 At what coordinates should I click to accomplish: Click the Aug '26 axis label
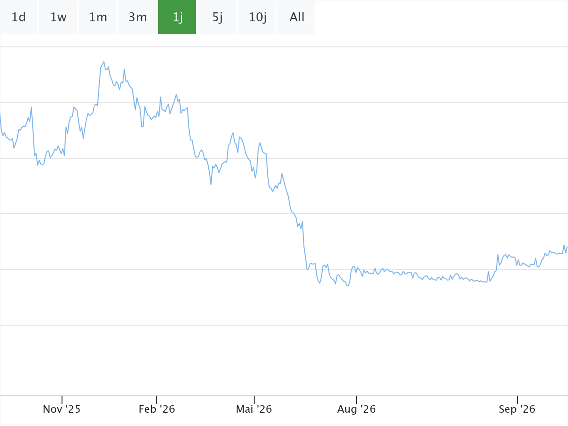pos(356,409)
